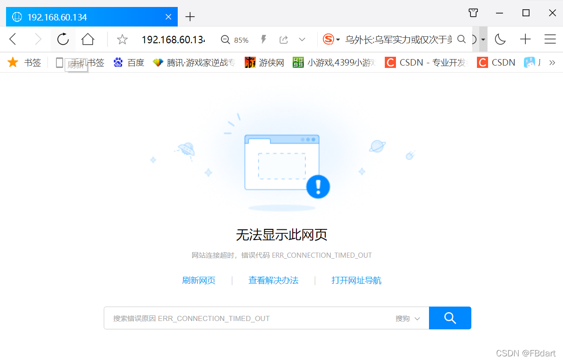Open the hamburger menu

coord(550,39)
